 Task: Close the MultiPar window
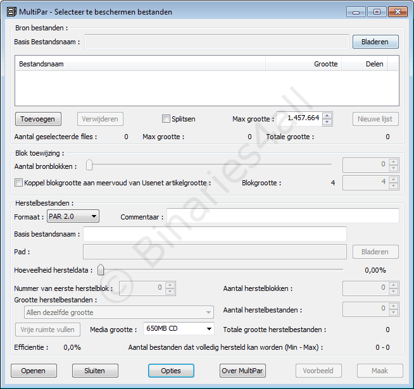click(x=398, y=12)
